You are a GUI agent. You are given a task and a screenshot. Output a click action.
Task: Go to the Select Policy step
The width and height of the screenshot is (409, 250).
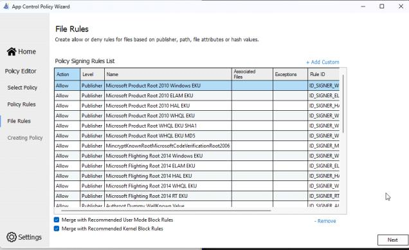pyautogui.click(x=22, y=88)
